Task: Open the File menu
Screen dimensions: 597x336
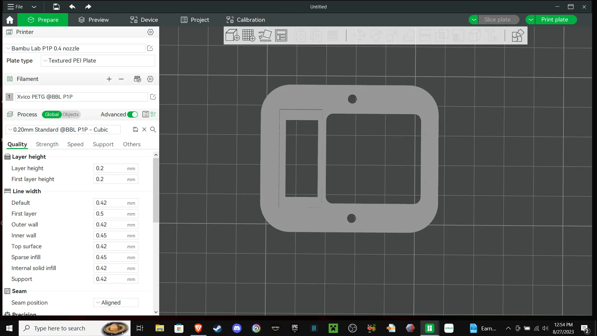Action: (x=15, y=7)
